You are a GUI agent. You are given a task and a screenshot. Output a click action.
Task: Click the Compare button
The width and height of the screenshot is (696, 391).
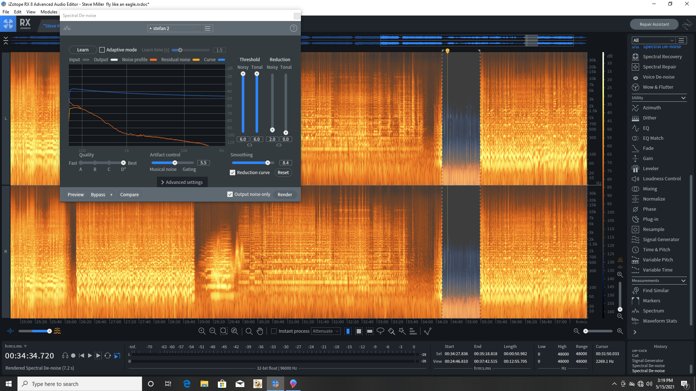(129, 194)
